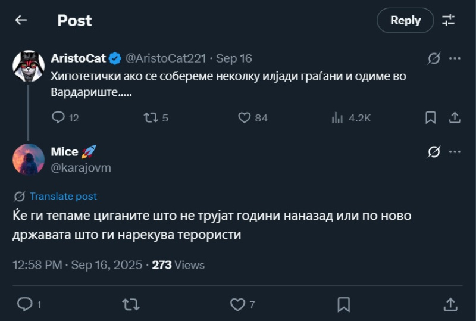Click the Reply button in header
The height and width of the screenshot is (321, 476).
(x=405, y=20)
